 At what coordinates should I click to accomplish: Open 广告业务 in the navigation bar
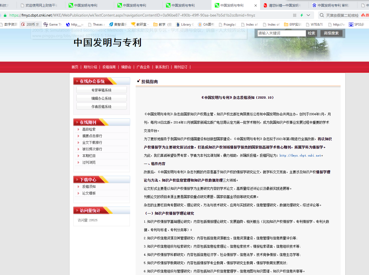coord(143,67)
